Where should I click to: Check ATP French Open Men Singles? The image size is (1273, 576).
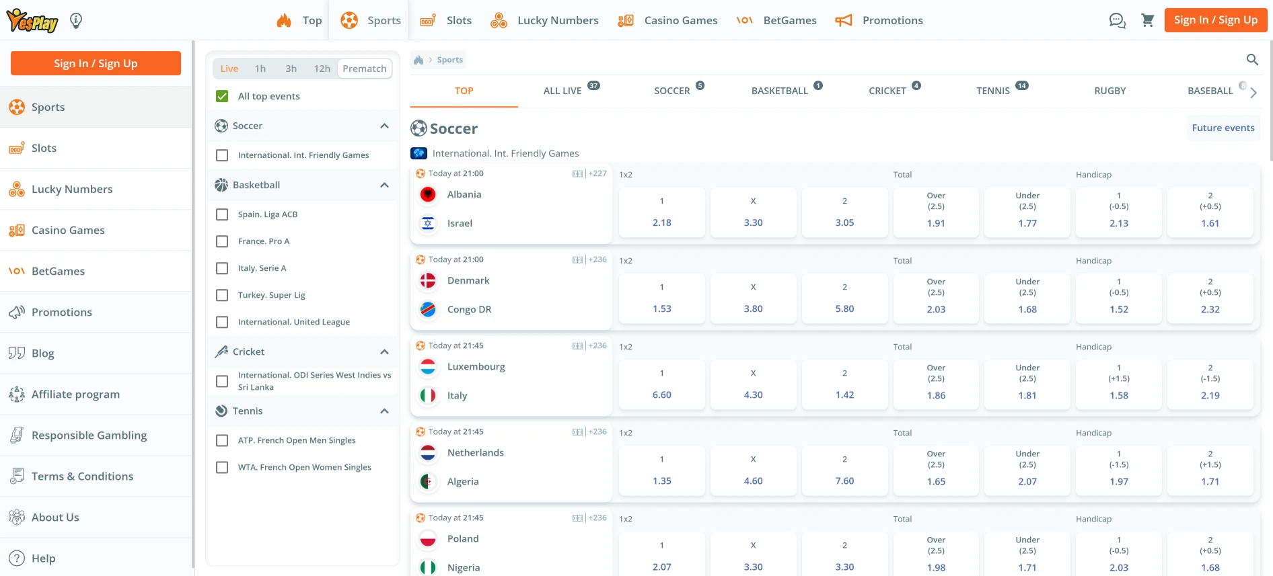pos(222,440)
